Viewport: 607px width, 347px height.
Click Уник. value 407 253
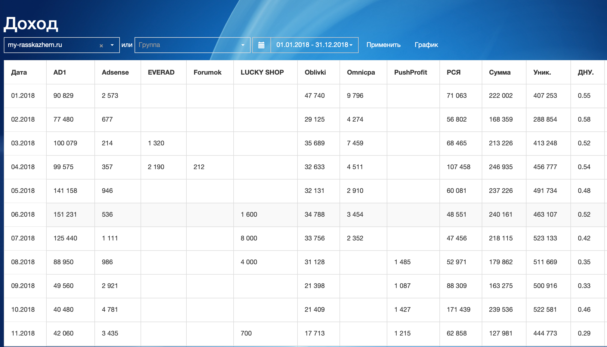pos(545,96)
